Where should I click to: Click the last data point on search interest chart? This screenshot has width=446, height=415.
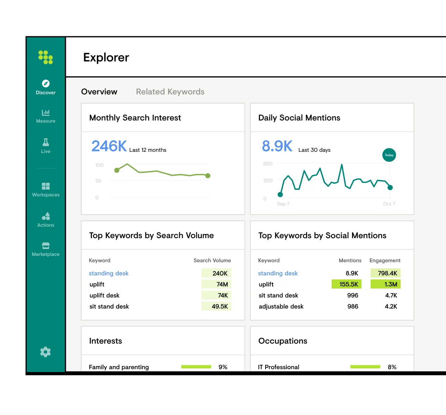(208, 176)
